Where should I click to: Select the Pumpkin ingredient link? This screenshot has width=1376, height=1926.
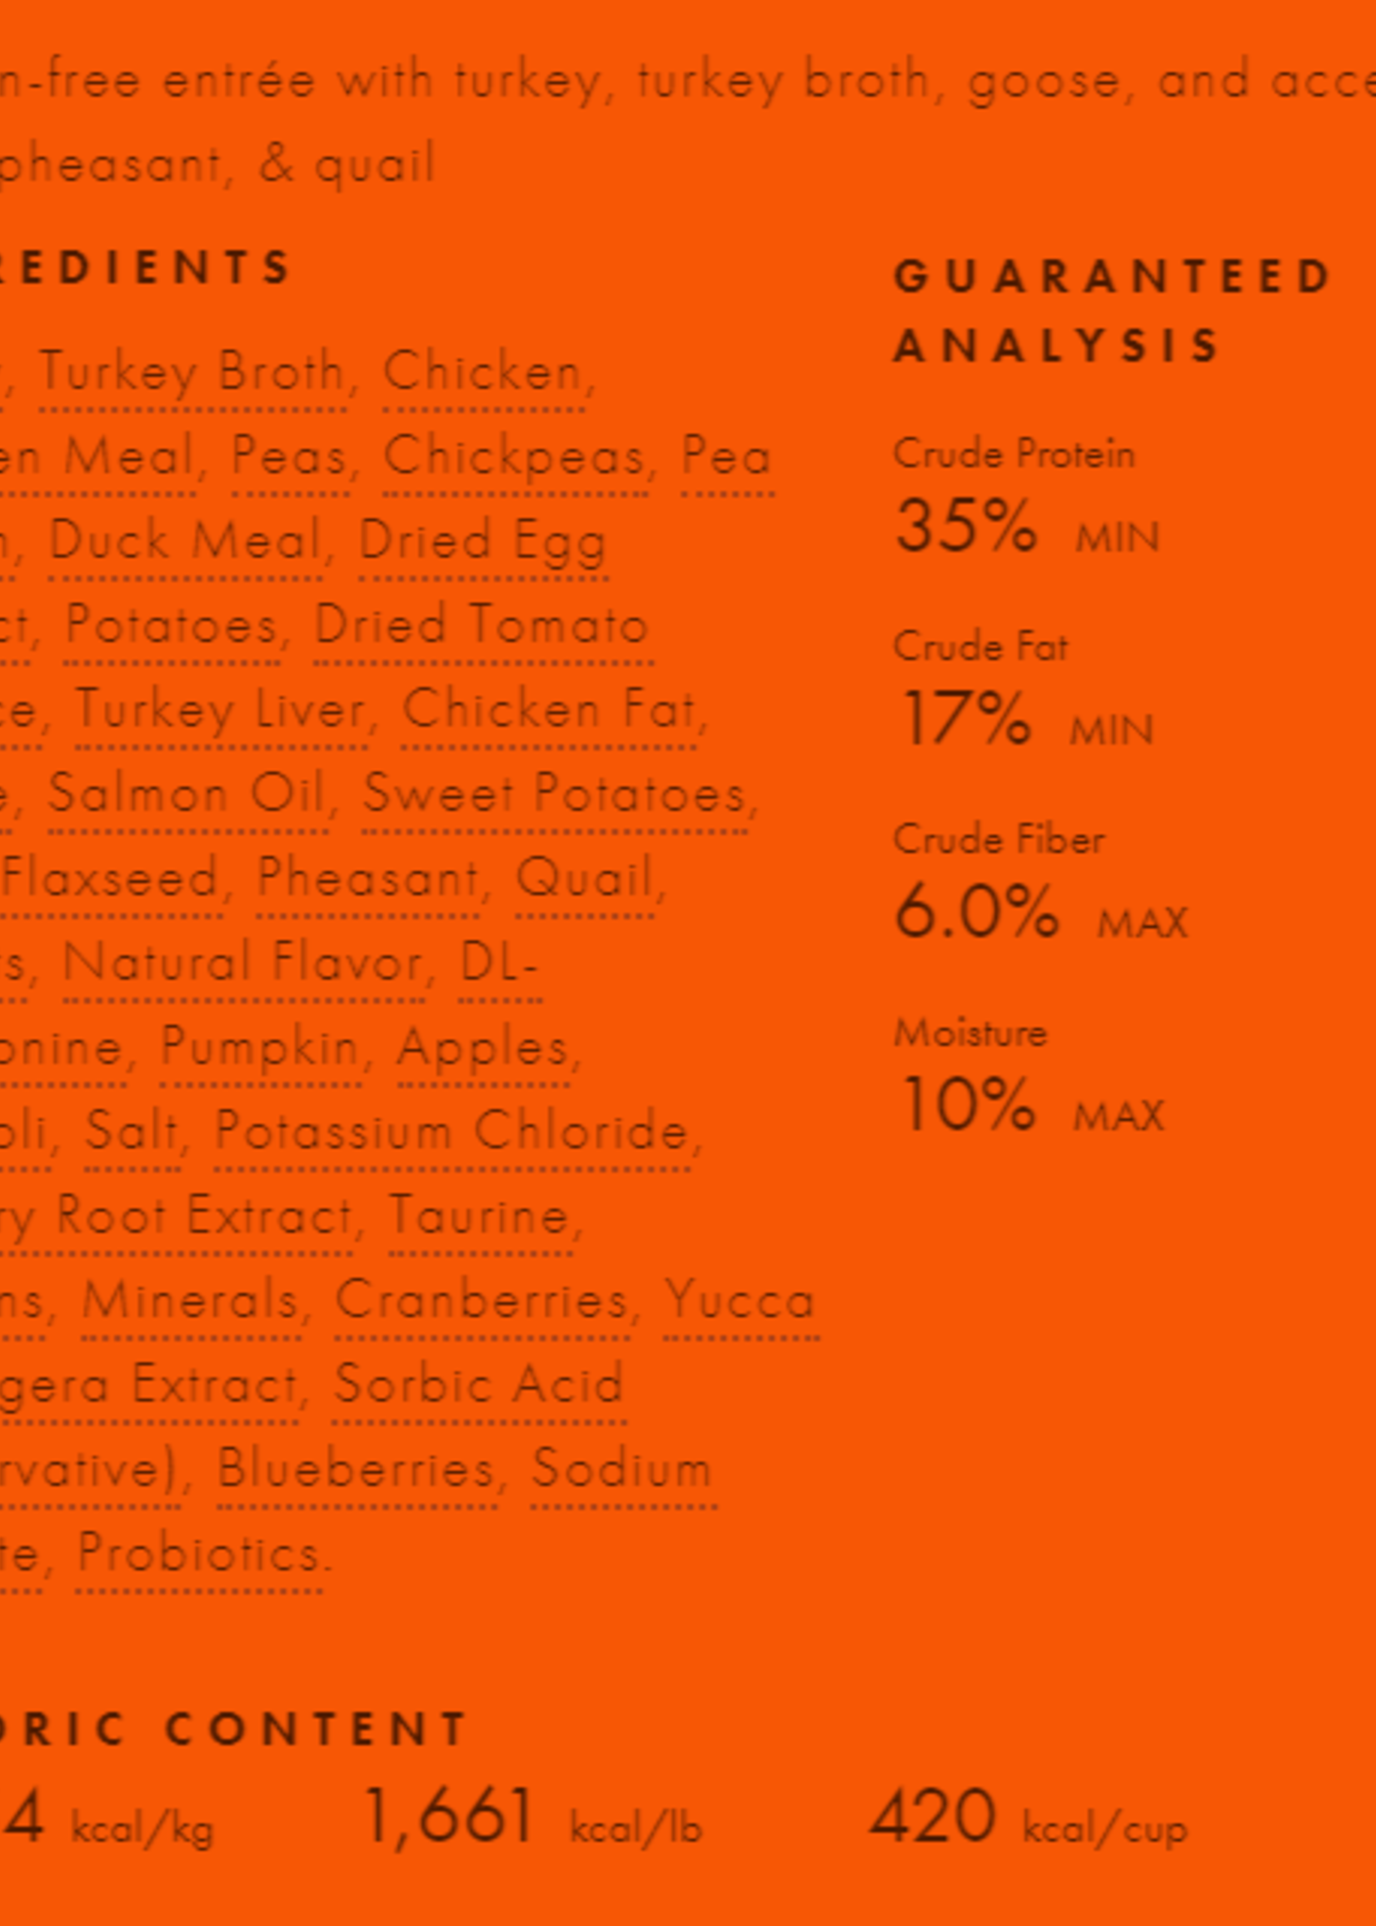pyautogui.click(x=260, y=1048)
